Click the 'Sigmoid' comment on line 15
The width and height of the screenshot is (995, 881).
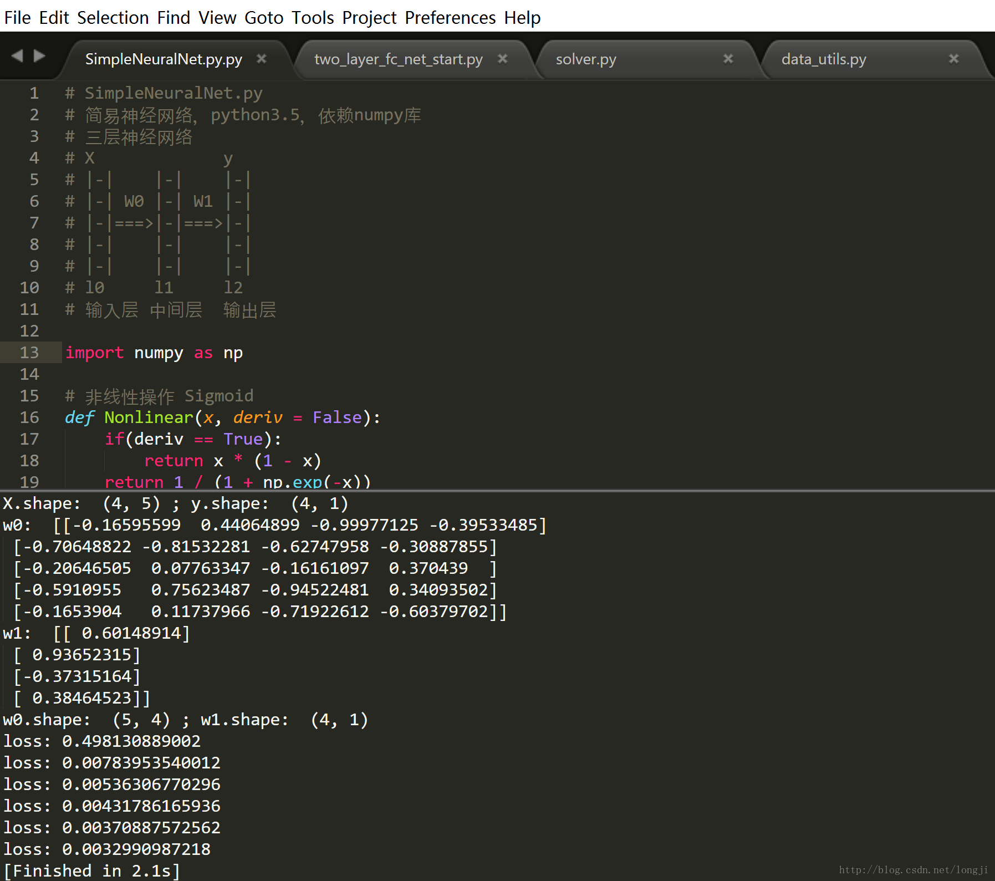218,396
